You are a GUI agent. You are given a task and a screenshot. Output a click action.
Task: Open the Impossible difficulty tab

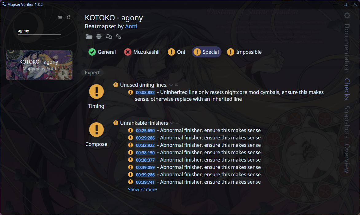point(245,52)
